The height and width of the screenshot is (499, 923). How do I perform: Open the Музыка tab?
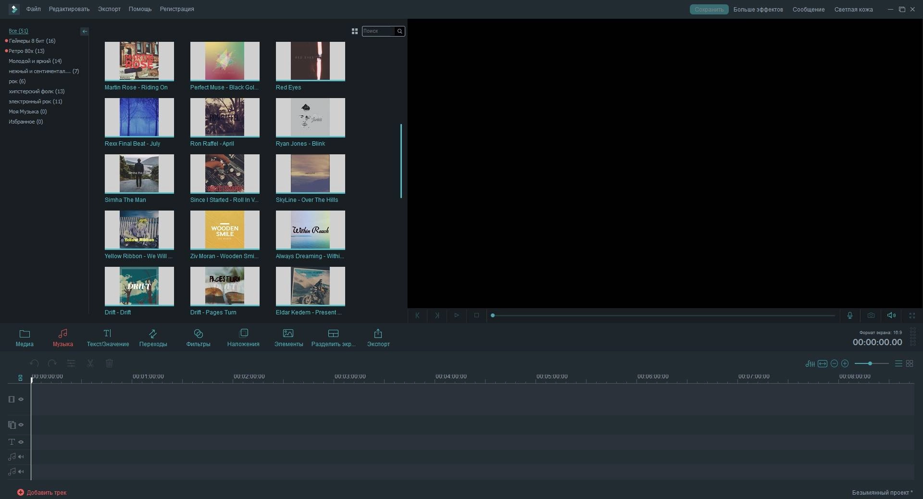click(x=62, y=338)
